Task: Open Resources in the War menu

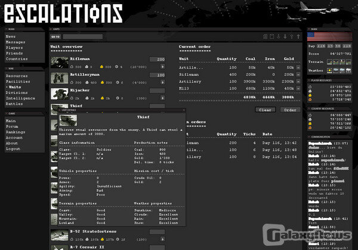Action: [x=17, y=76]
